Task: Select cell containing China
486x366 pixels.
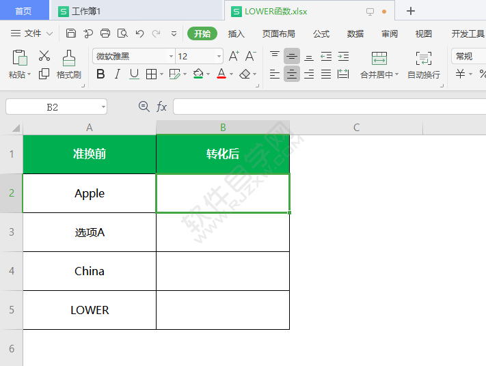Action: click(90, 271)
